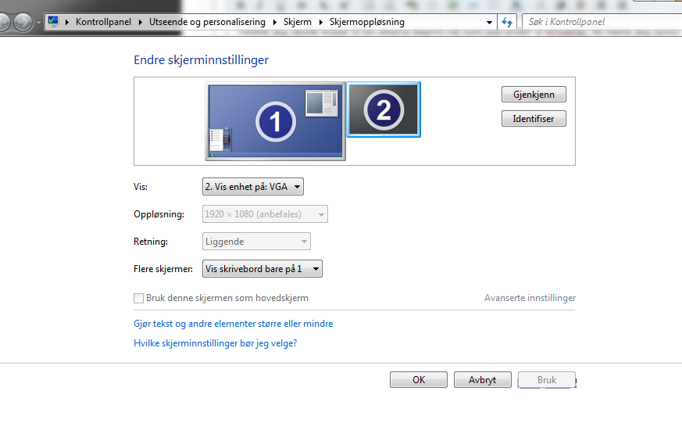Click the OK button
The image size is (682, 441).
coord(419,379)
